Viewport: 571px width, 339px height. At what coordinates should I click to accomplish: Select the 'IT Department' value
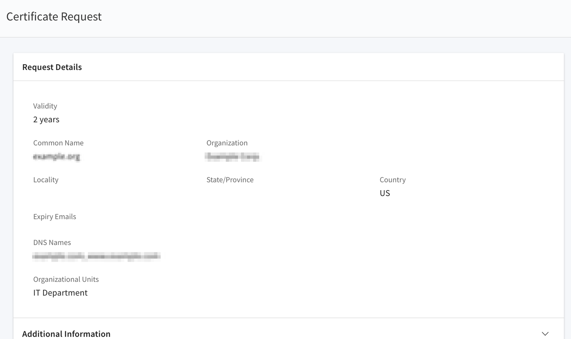click(x=61, y=293)
